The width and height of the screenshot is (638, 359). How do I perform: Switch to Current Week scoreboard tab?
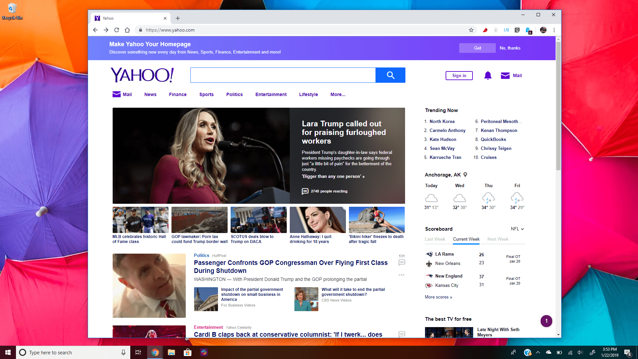point(466,239)
